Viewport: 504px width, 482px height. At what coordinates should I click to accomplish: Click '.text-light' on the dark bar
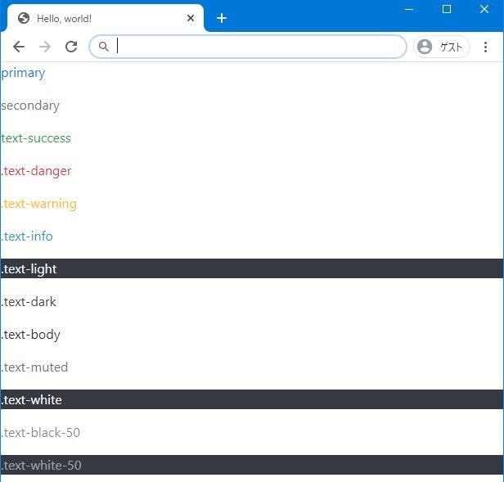point(29,269)
